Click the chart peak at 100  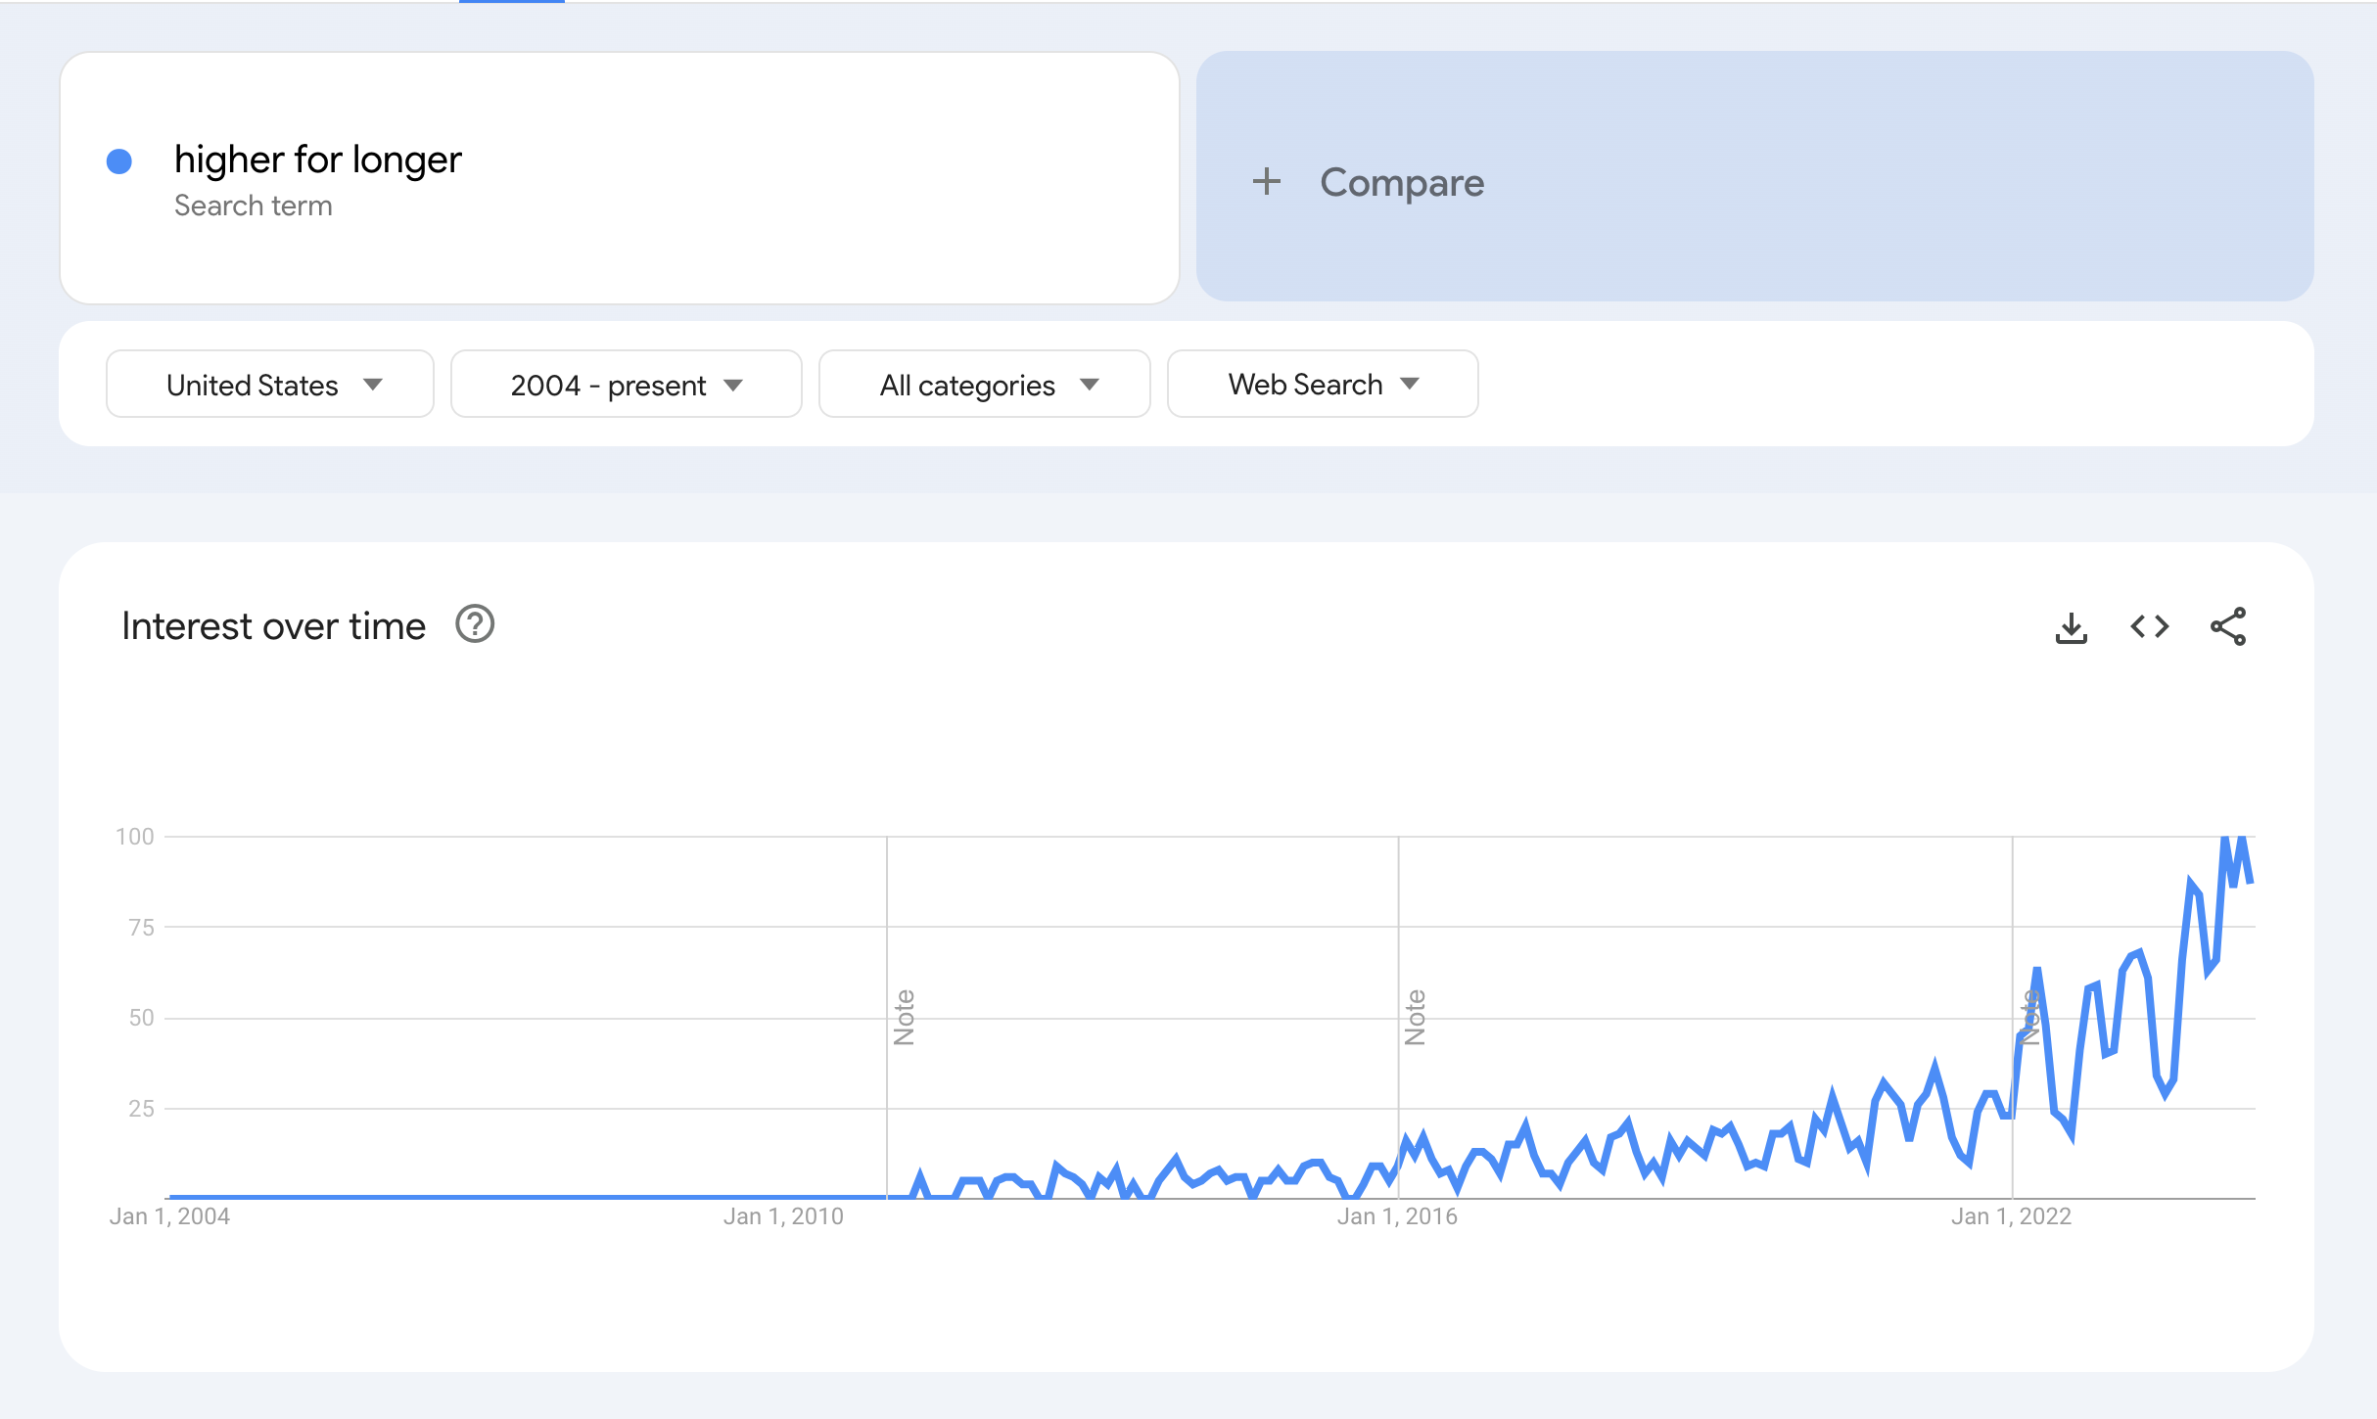[x=2225, y=839]
